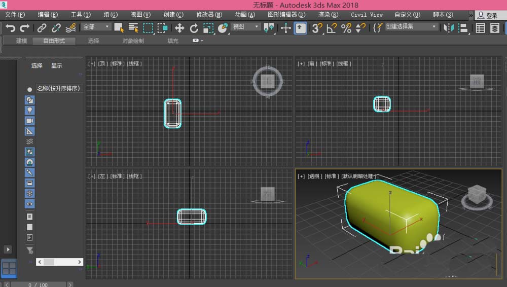Screen dimensions: 507x287
Task: Click the Use Pivot Point Center icon
Action: [269, 28]
